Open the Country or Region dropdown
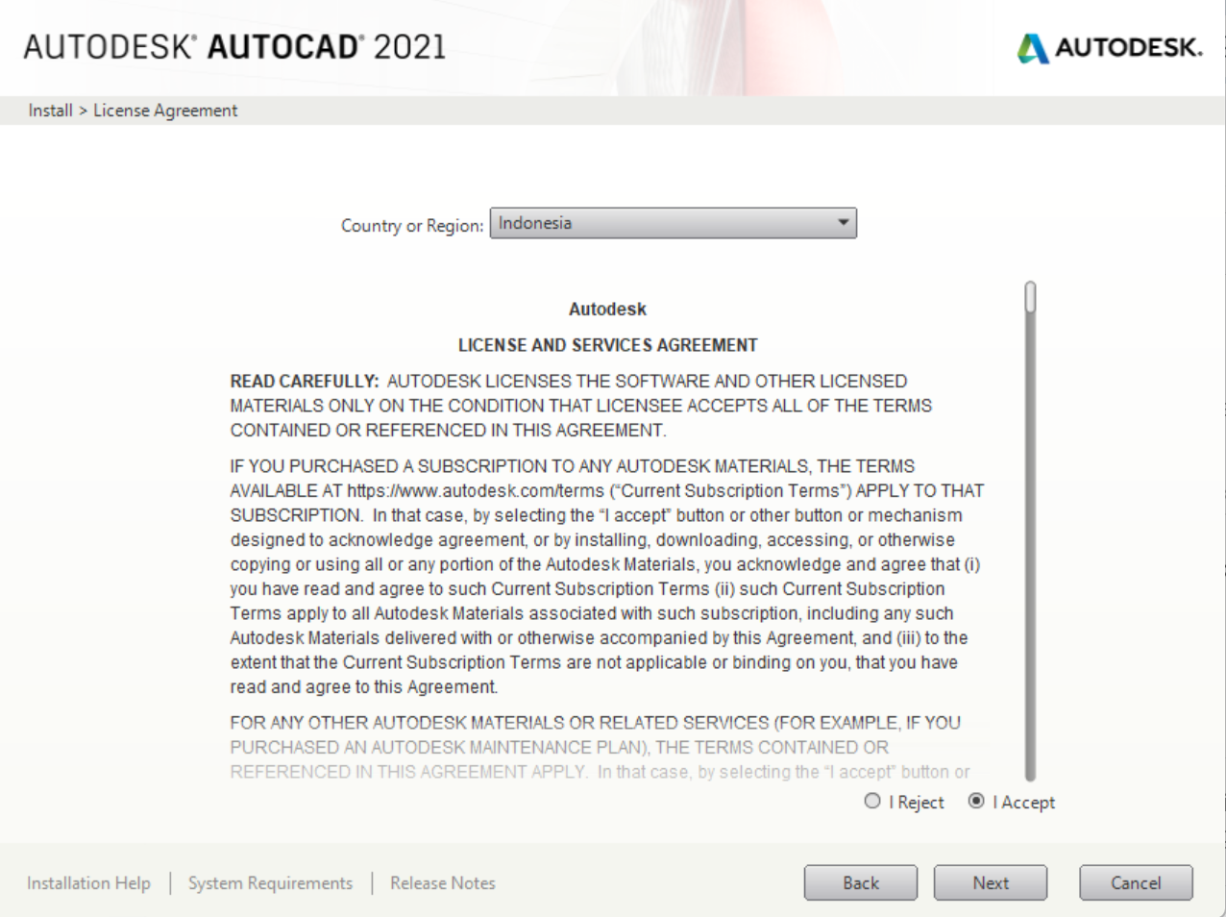Image resolution: width=1226 pixels, height=917 pixels. click(674, 223)
